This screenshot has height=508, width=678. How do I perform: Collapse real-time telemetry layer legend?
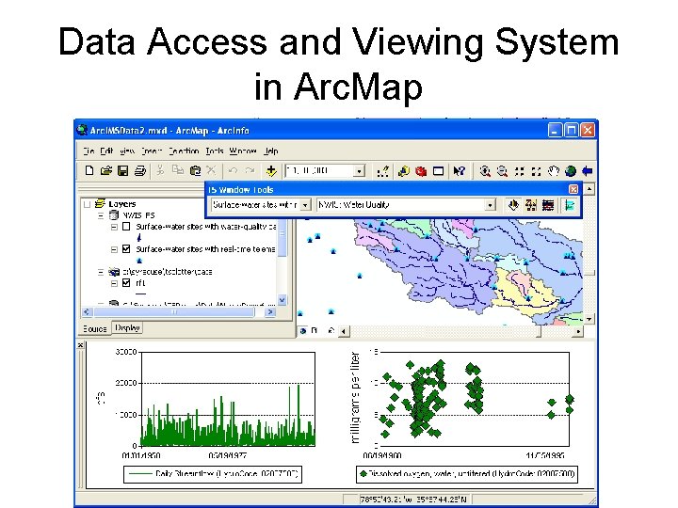[x=114, y=249]
